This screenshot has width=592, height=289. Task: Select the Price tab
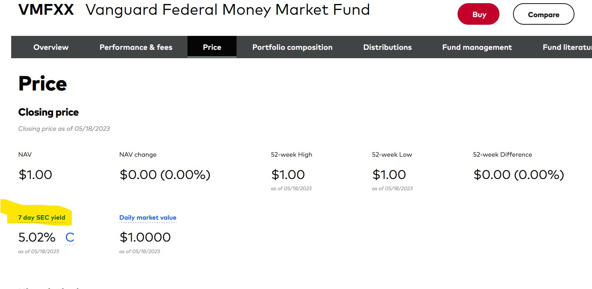point(212,47)
